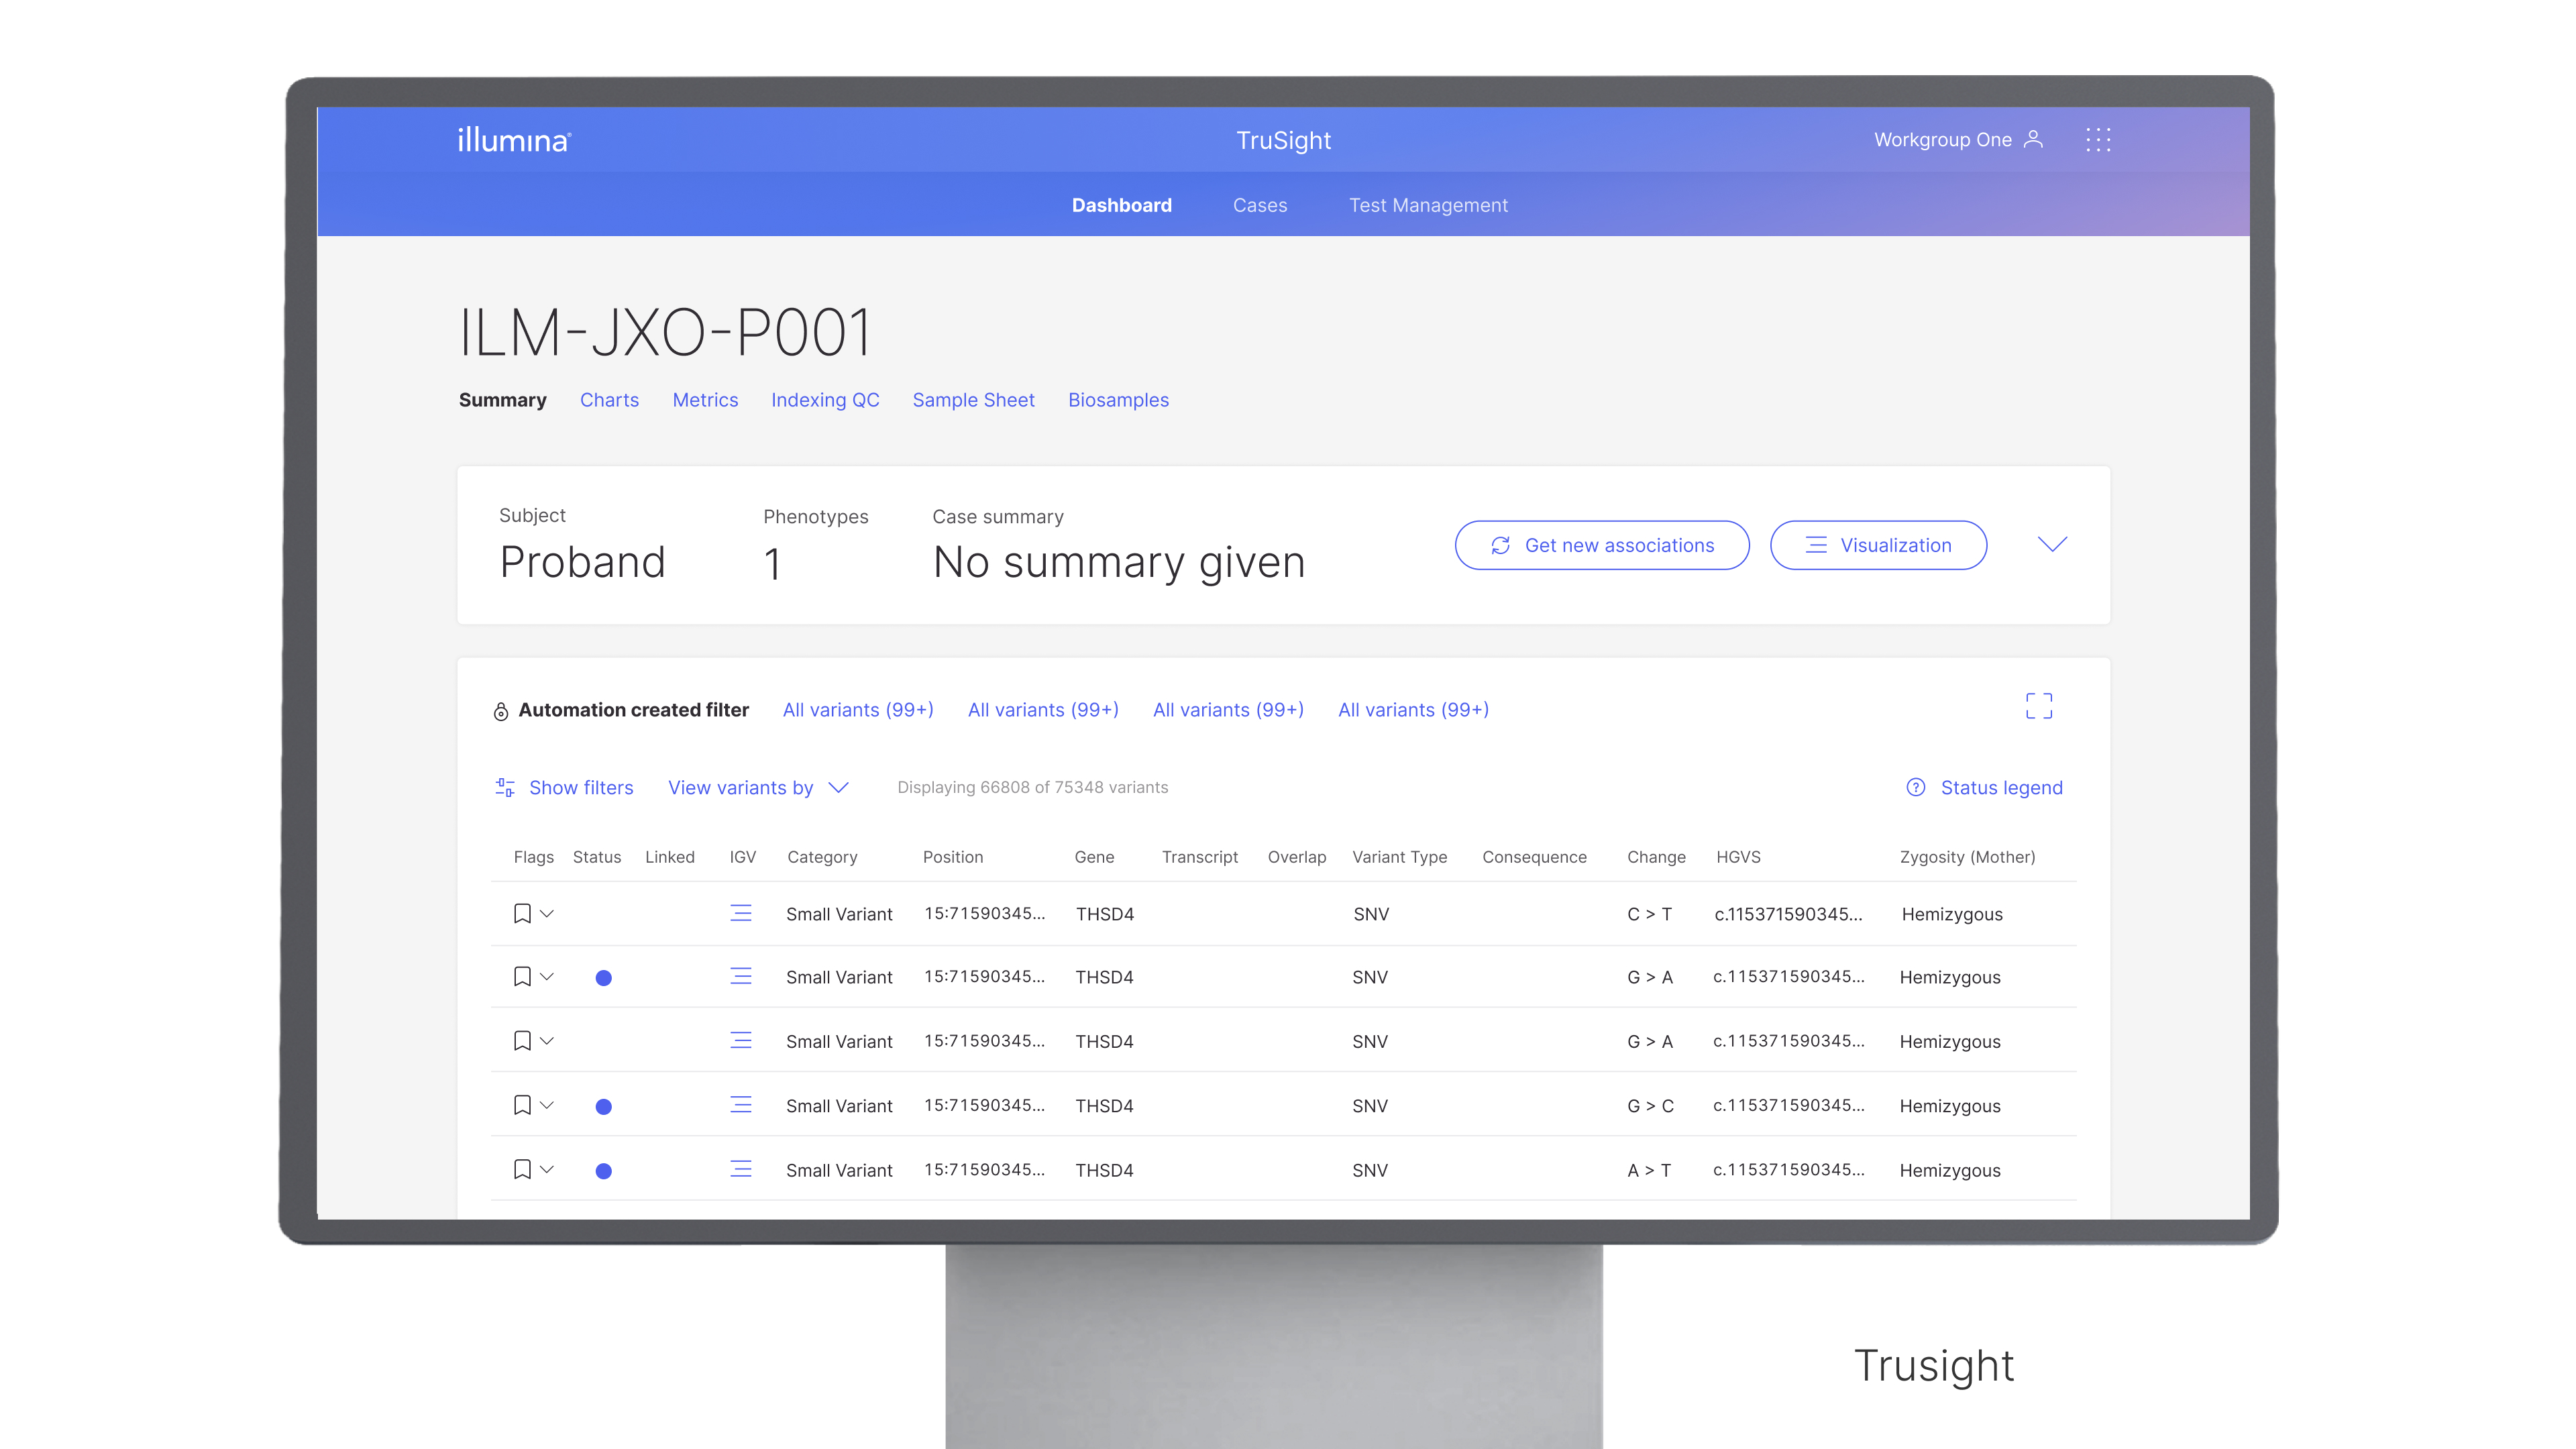Open the Test Management tab
The image size is (2576, 1449).
[1428, 205]
